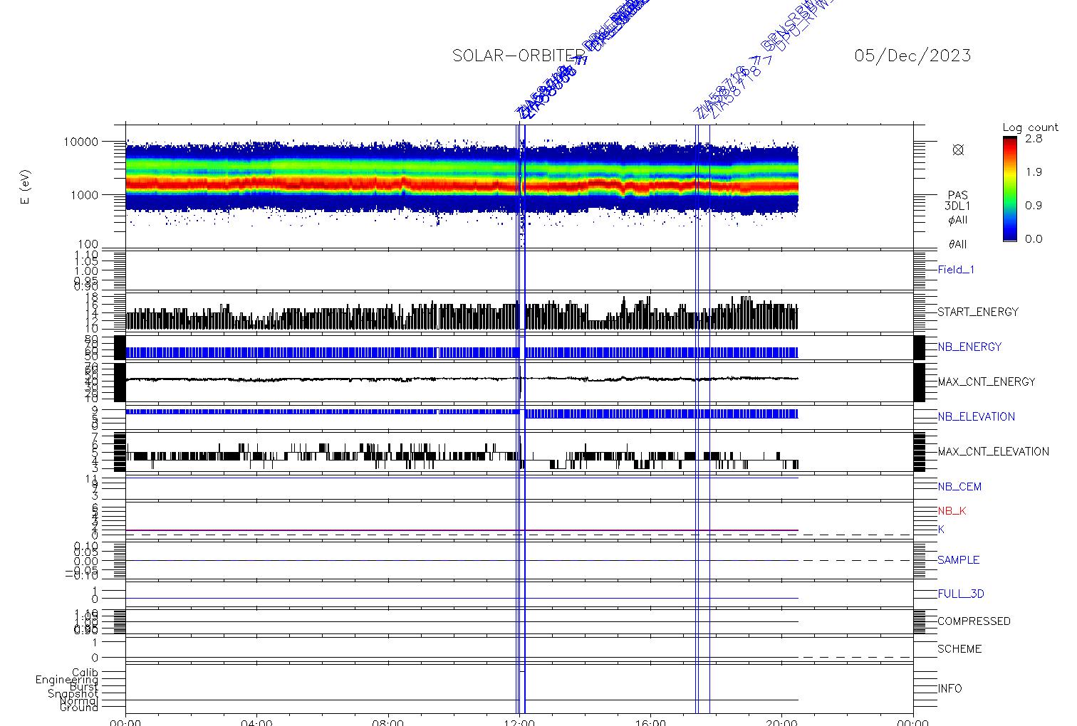Click the Engineering mode label

[67, 680]
